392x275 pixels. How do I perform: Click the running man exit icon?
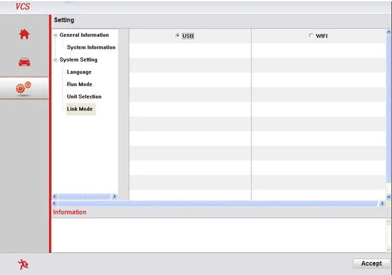coord(23,264)
